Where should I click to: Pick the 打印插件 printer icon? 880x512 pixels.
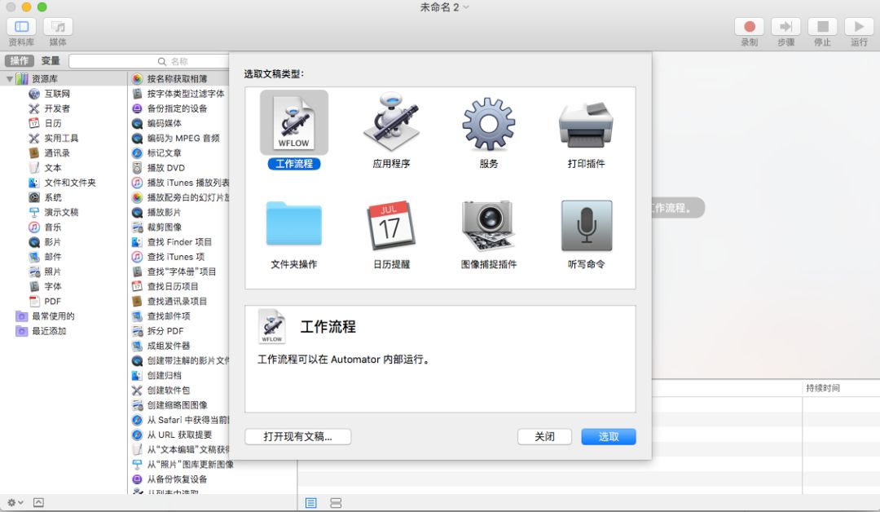[x=586, y=123]
